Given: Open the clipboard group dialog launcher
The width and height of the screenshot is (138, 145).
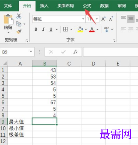Looking at the screenshot, I should (27, 41).
